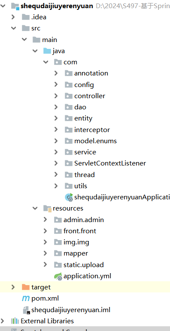Click the project module icon for shequdaijiuyerenyuan
170x331 pixels.
[x=15, y=6]
